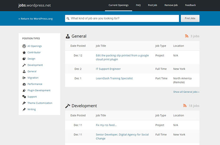Go to Post Job in the navigation
The image size is (220, 145).
point(152,5)
